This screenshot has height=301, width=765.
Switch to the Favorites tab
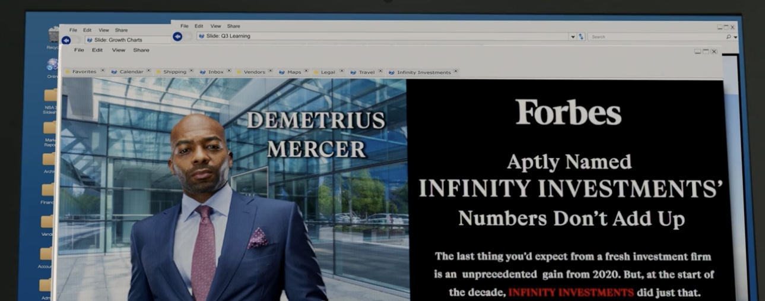tap(84, 72)
